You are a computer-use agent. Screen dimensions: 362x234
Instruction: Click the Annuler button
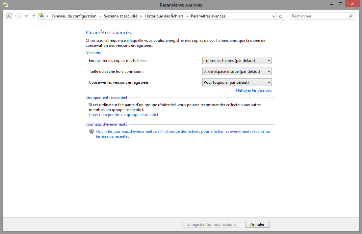(257, 224)
